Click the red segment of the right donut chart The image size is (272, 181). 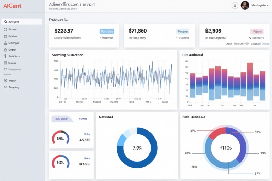tap(217, 133)
